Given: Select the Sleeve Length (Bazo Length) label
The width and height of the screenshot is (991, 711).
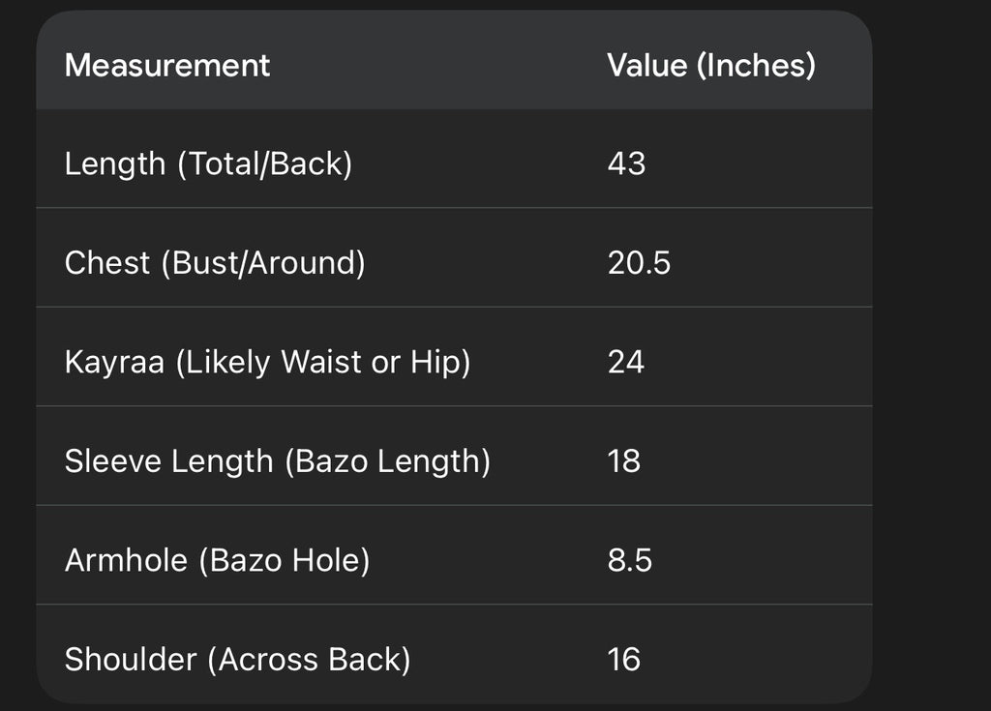Looking at the screenshot, I should (x=277, y=461).
